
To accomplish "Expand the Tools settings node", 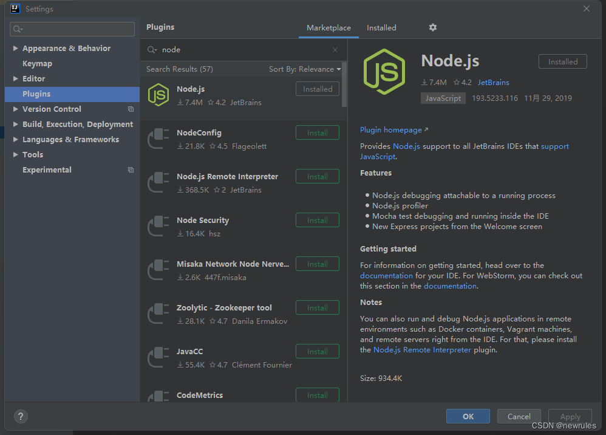I will tap(15, 155).
